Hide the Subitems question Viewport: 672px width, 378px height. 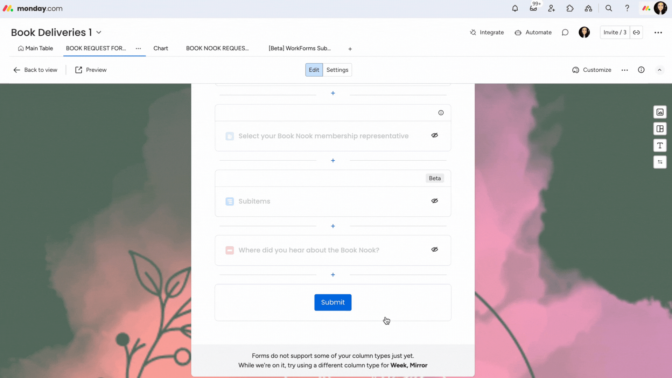pyautogui.click(x=435, y=201)
